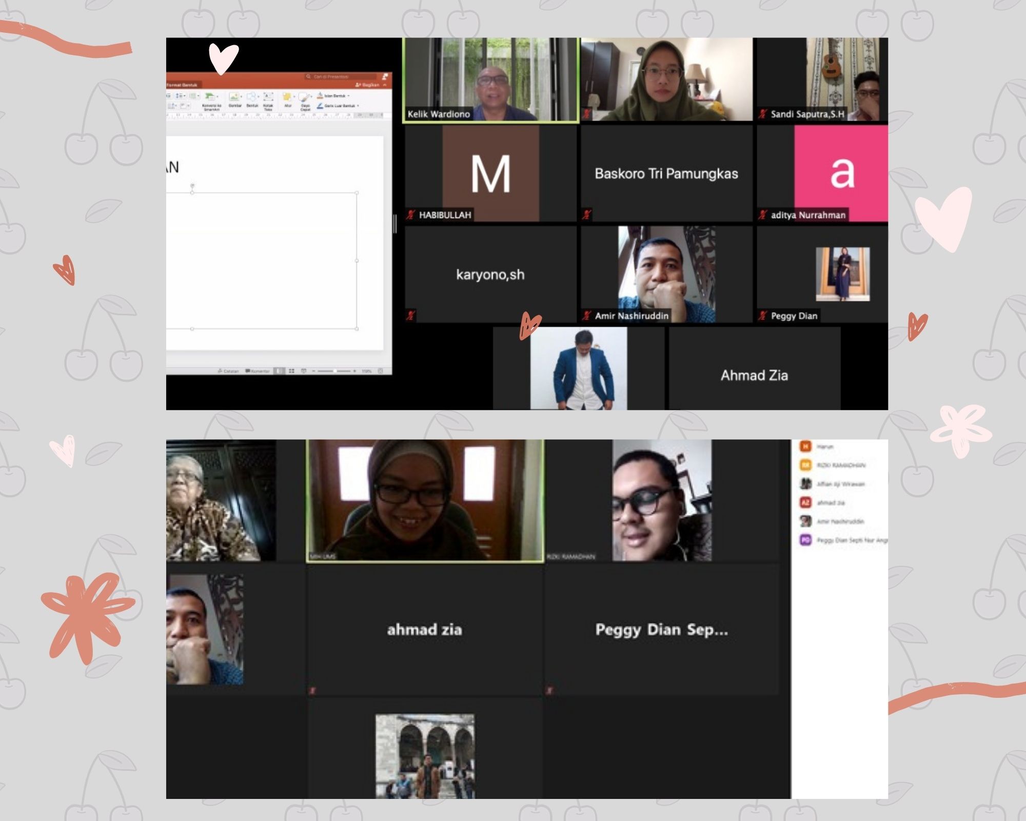
Task: Click the zoom in plus icon
Action: coord(354,371)
